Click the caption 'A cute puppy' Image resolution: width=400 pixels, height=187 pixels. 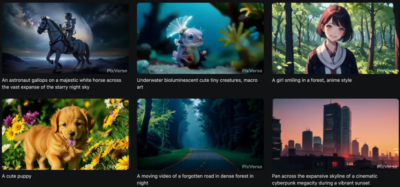click(17, 176)
